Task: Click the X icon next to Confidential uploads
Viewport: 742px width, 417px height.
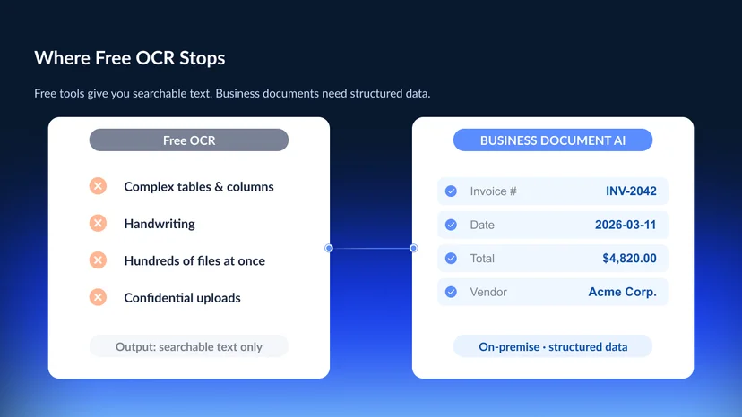Action: click(98, 297)
